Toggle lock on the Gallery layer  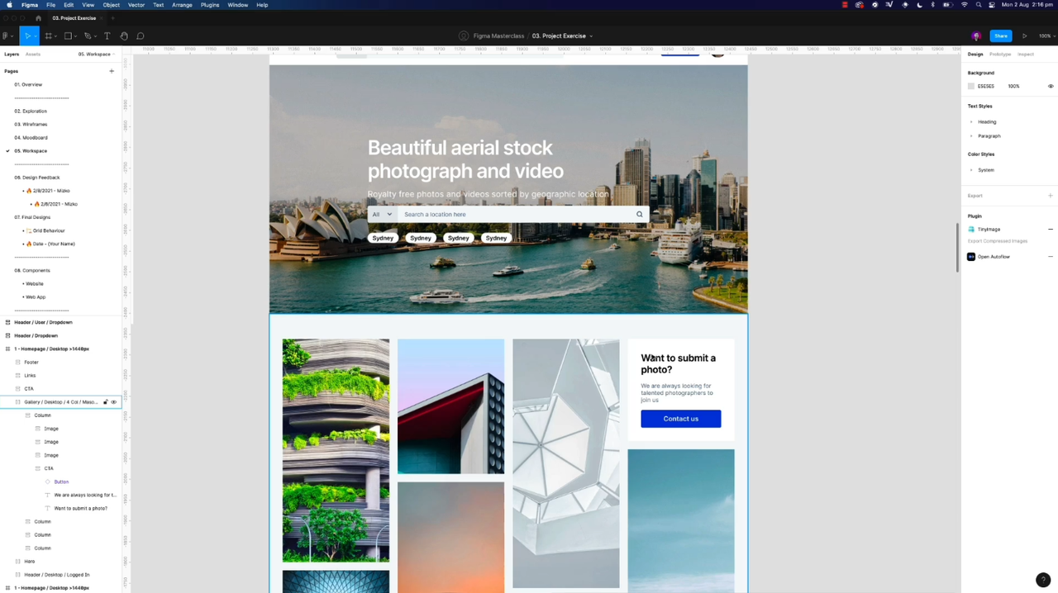[x=105, y=401]
